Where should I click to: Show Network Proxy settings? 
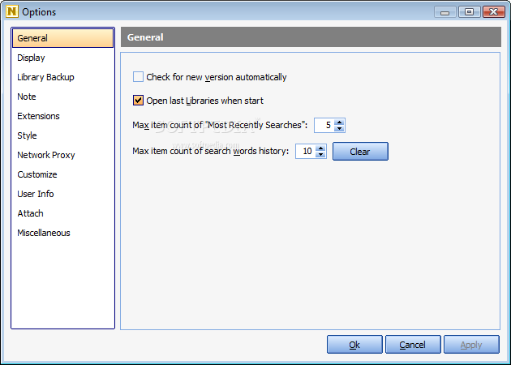point(45,155)
